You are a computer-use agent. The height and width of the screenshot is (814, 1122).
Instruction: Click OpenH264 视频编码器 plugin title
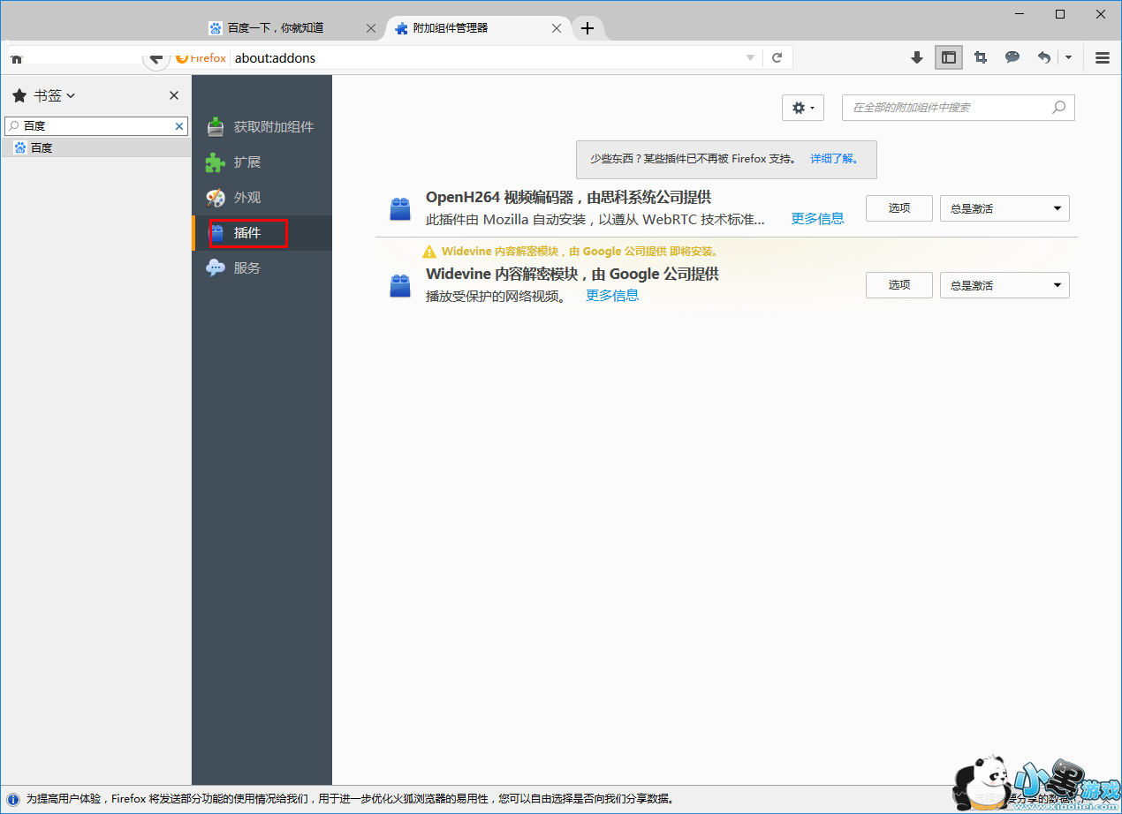[568, 197]
